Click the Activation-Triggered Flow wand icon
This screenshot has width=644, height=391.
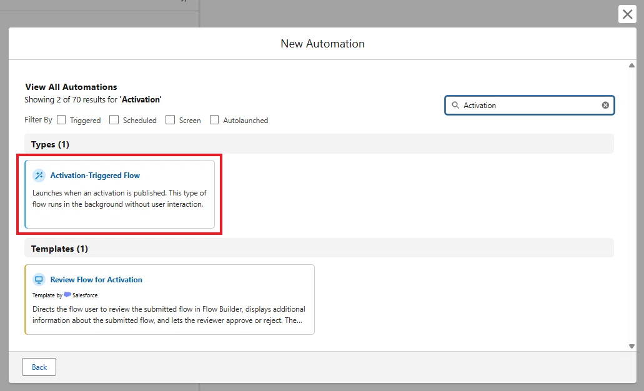click(39, 176)
